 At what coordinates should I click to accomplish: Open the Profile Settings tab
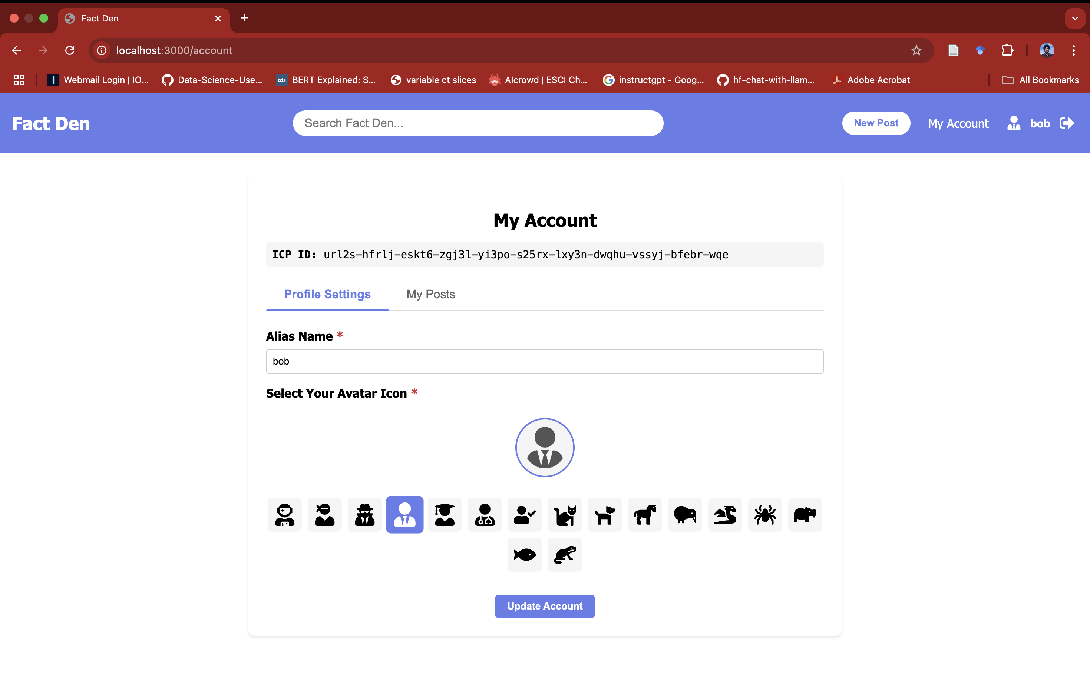327,294
